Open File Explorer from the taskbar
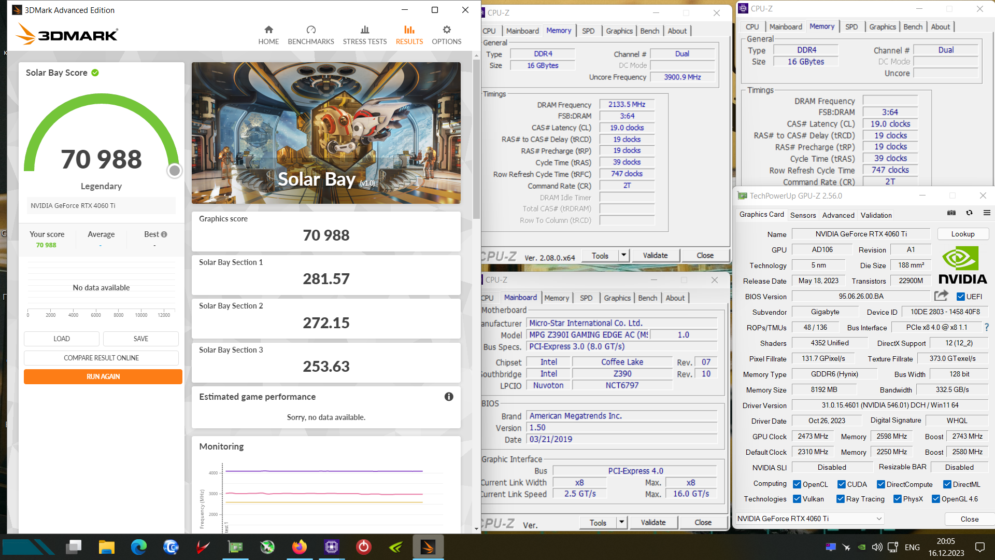The width and height of the screenshot is (995, 560). coord(107,547)
